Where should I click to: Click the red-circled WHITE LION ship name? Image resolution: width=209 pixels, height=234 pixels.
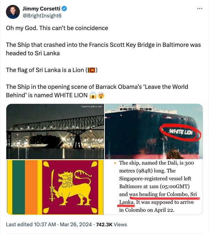[x=180, y=133]
